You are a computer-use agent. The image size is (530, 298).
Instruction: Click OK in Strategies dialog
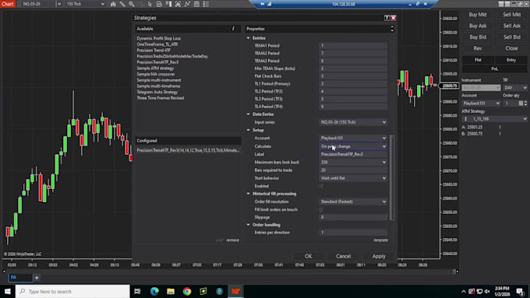(309, 256)
